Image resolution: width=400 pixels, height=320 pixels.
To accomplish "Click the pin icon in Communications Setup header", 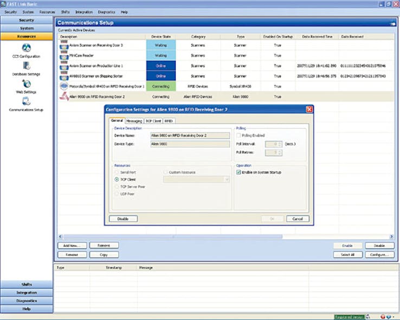I will pyautogui.click(x=392, y=23).
